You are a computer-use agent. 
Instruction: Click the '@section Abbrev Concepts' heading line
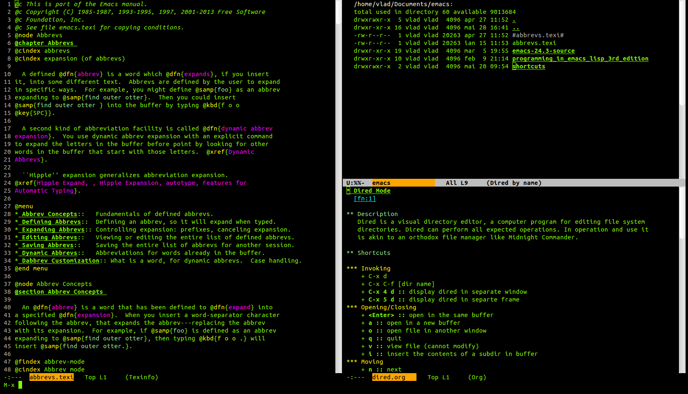point(61,292)
